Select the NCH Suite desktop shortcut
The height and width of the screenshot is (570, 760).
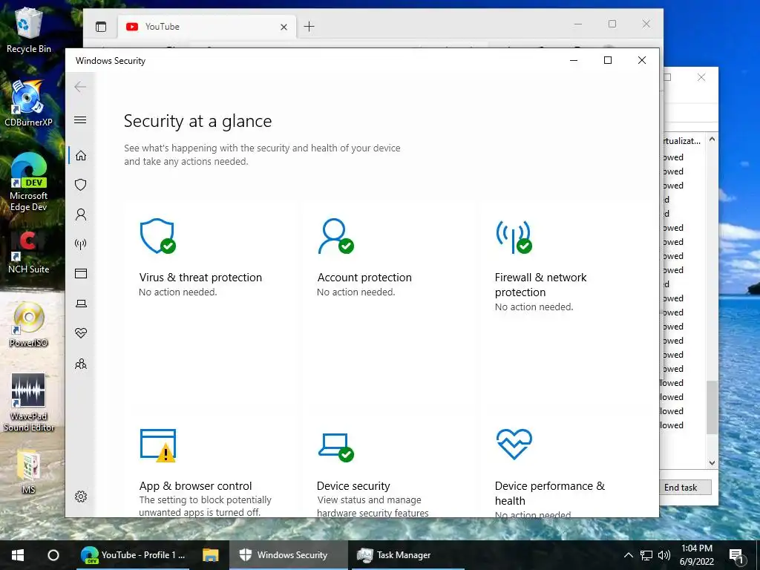point(29,252)
